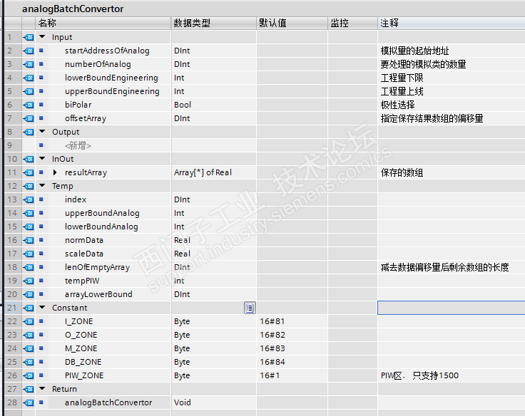Click the interface icon on index row
This screenshot has width=525, height=416.
click(x=29, y=199)
